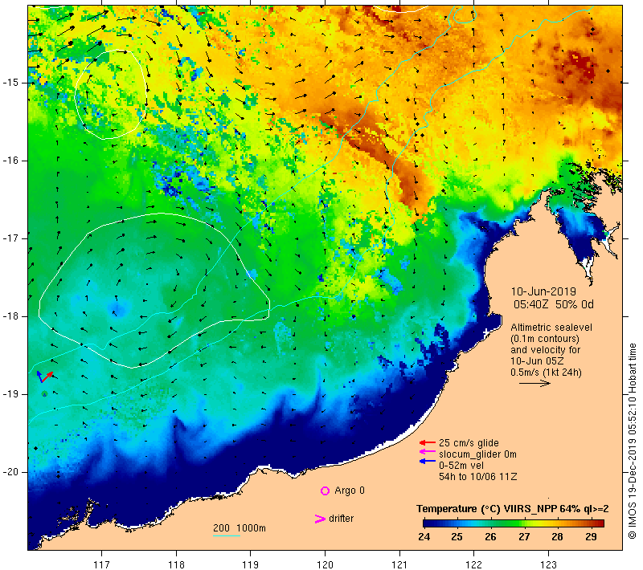
Task: Click the colorbar value 25
Action: 457,537
